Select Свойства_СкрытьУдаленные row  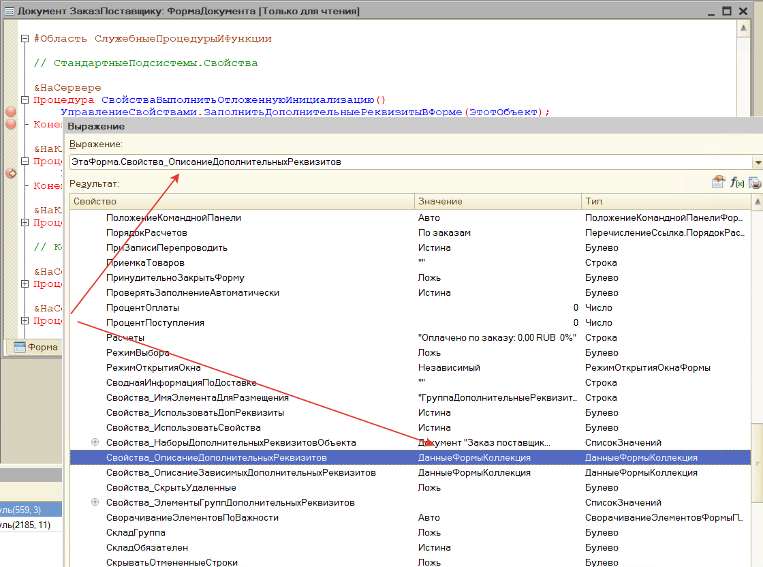coord(410,488)
